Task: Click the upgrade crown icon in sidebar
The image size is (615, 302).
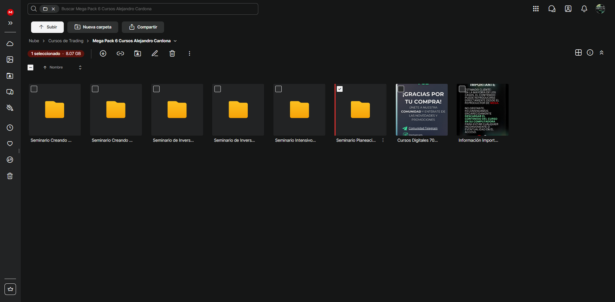Action: 10,289
